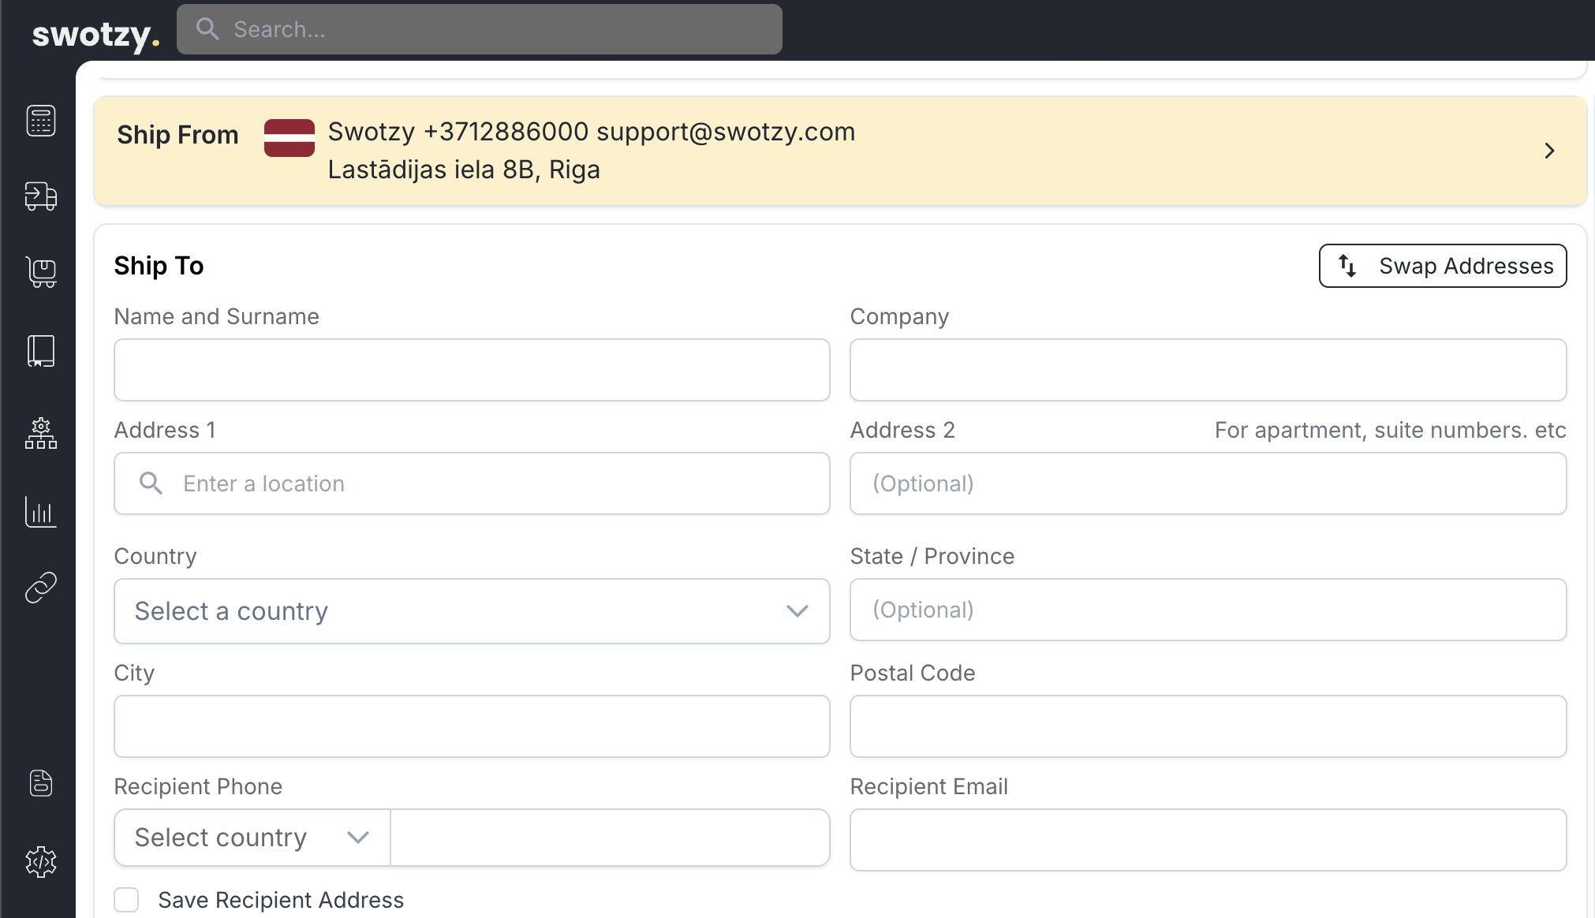
Task: Click the Recipient Email field
Action: [x=1208, y=840]
